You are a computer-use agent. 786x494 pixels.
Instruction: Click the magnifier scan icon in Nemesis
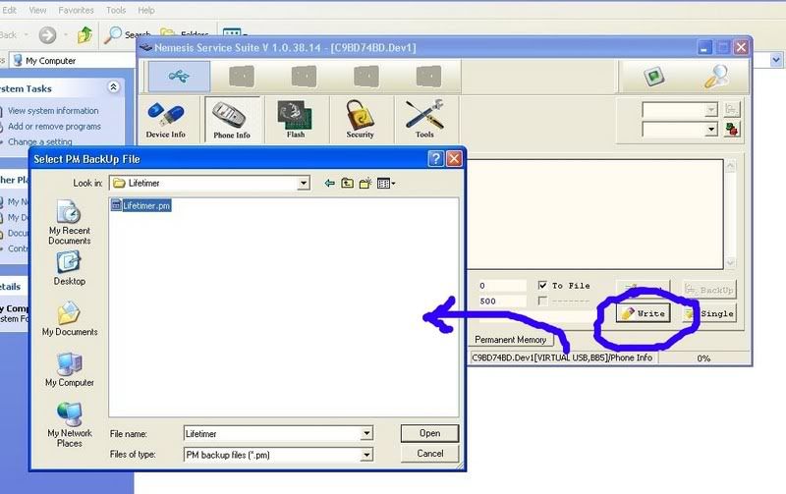(x=716, y=77)
